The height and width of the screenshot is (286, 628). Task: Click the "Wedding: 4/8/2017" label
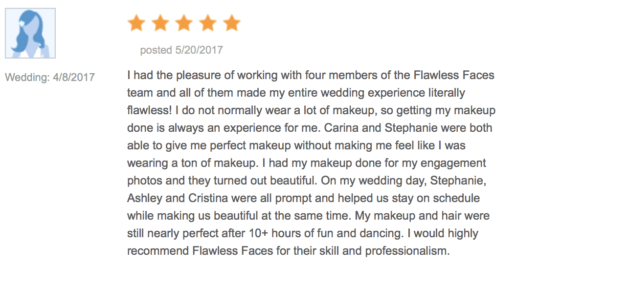click(50, 77)
